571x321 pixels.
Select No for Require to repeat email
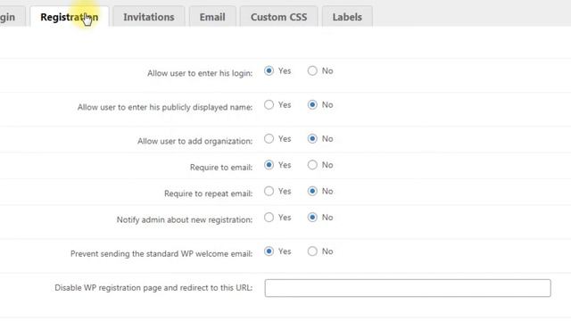pyautogui.click(x=312, y=191)
